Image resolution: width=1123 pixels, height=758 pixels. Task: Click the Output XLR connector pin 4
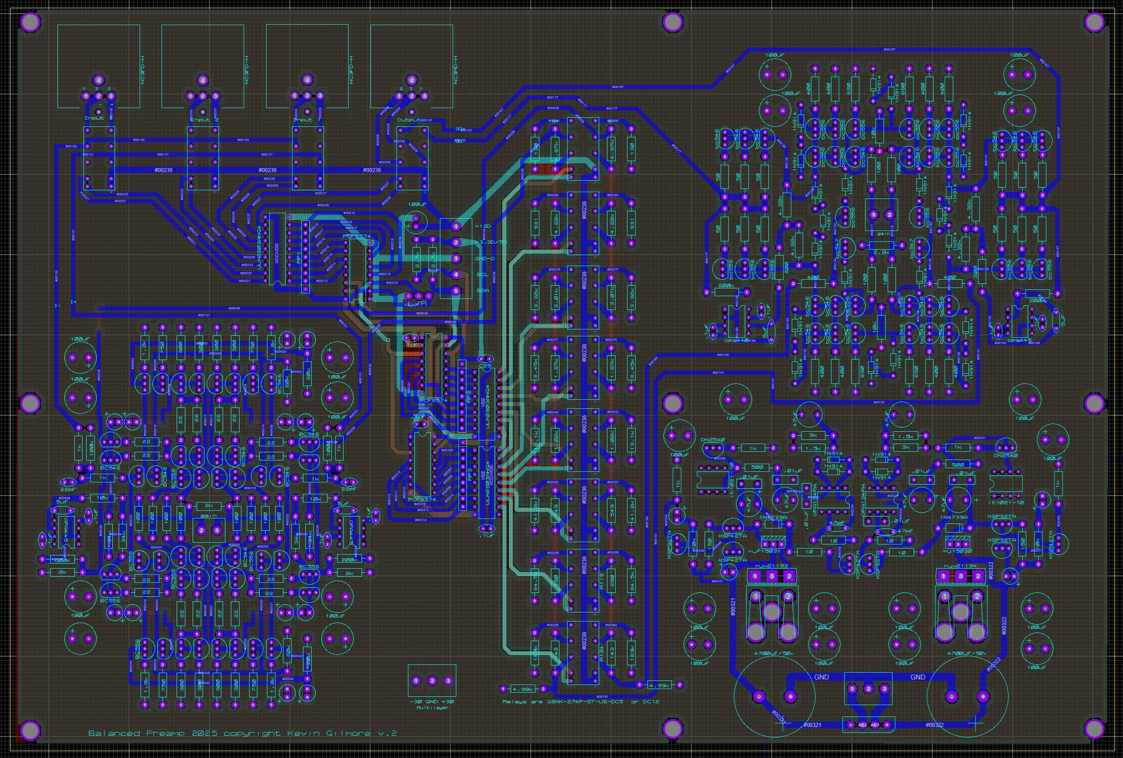(412, 80)
